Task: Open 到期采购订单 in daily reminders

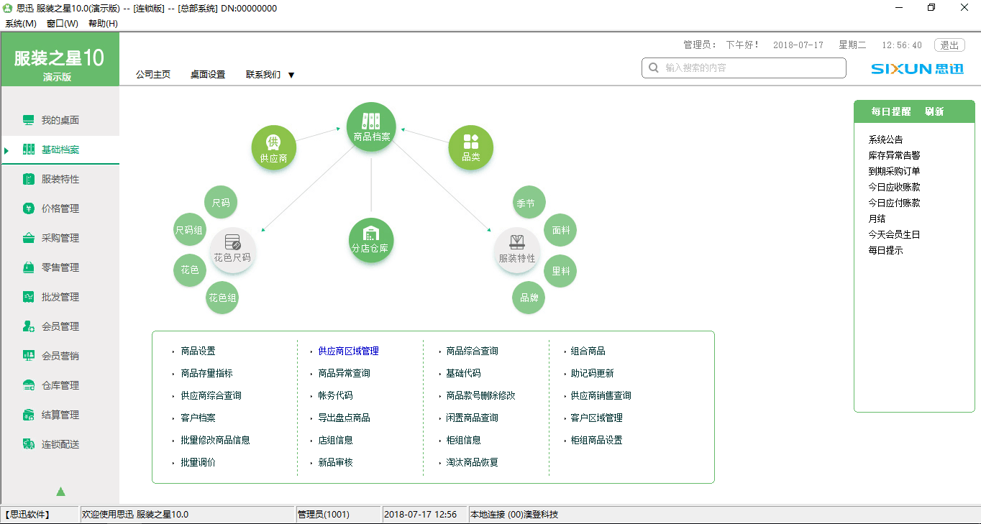Action: click(894, 171)
